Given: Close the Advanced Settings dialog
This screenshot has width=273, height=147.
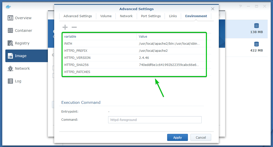Looking at the screenshot, I should pos(213,9).
